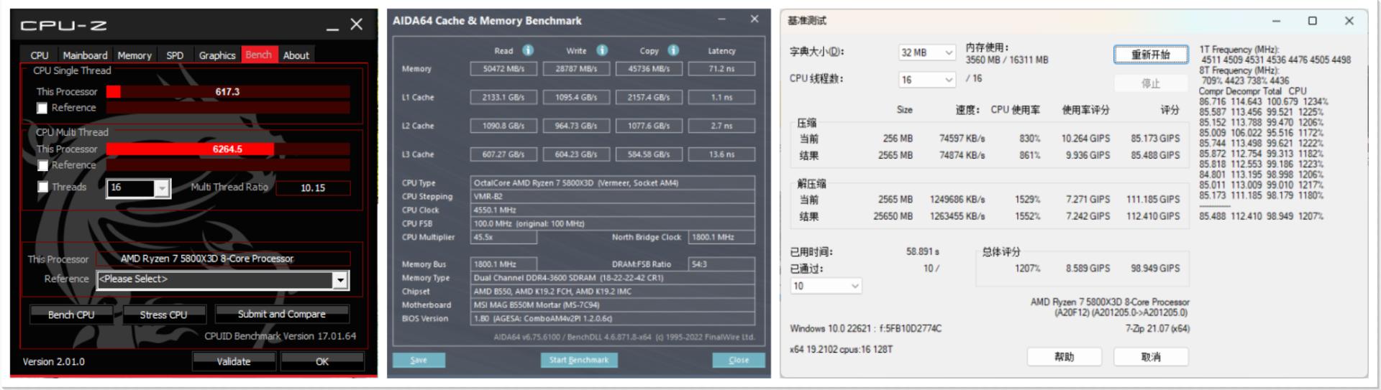Click Start Benchmark button

pos(579,360)
